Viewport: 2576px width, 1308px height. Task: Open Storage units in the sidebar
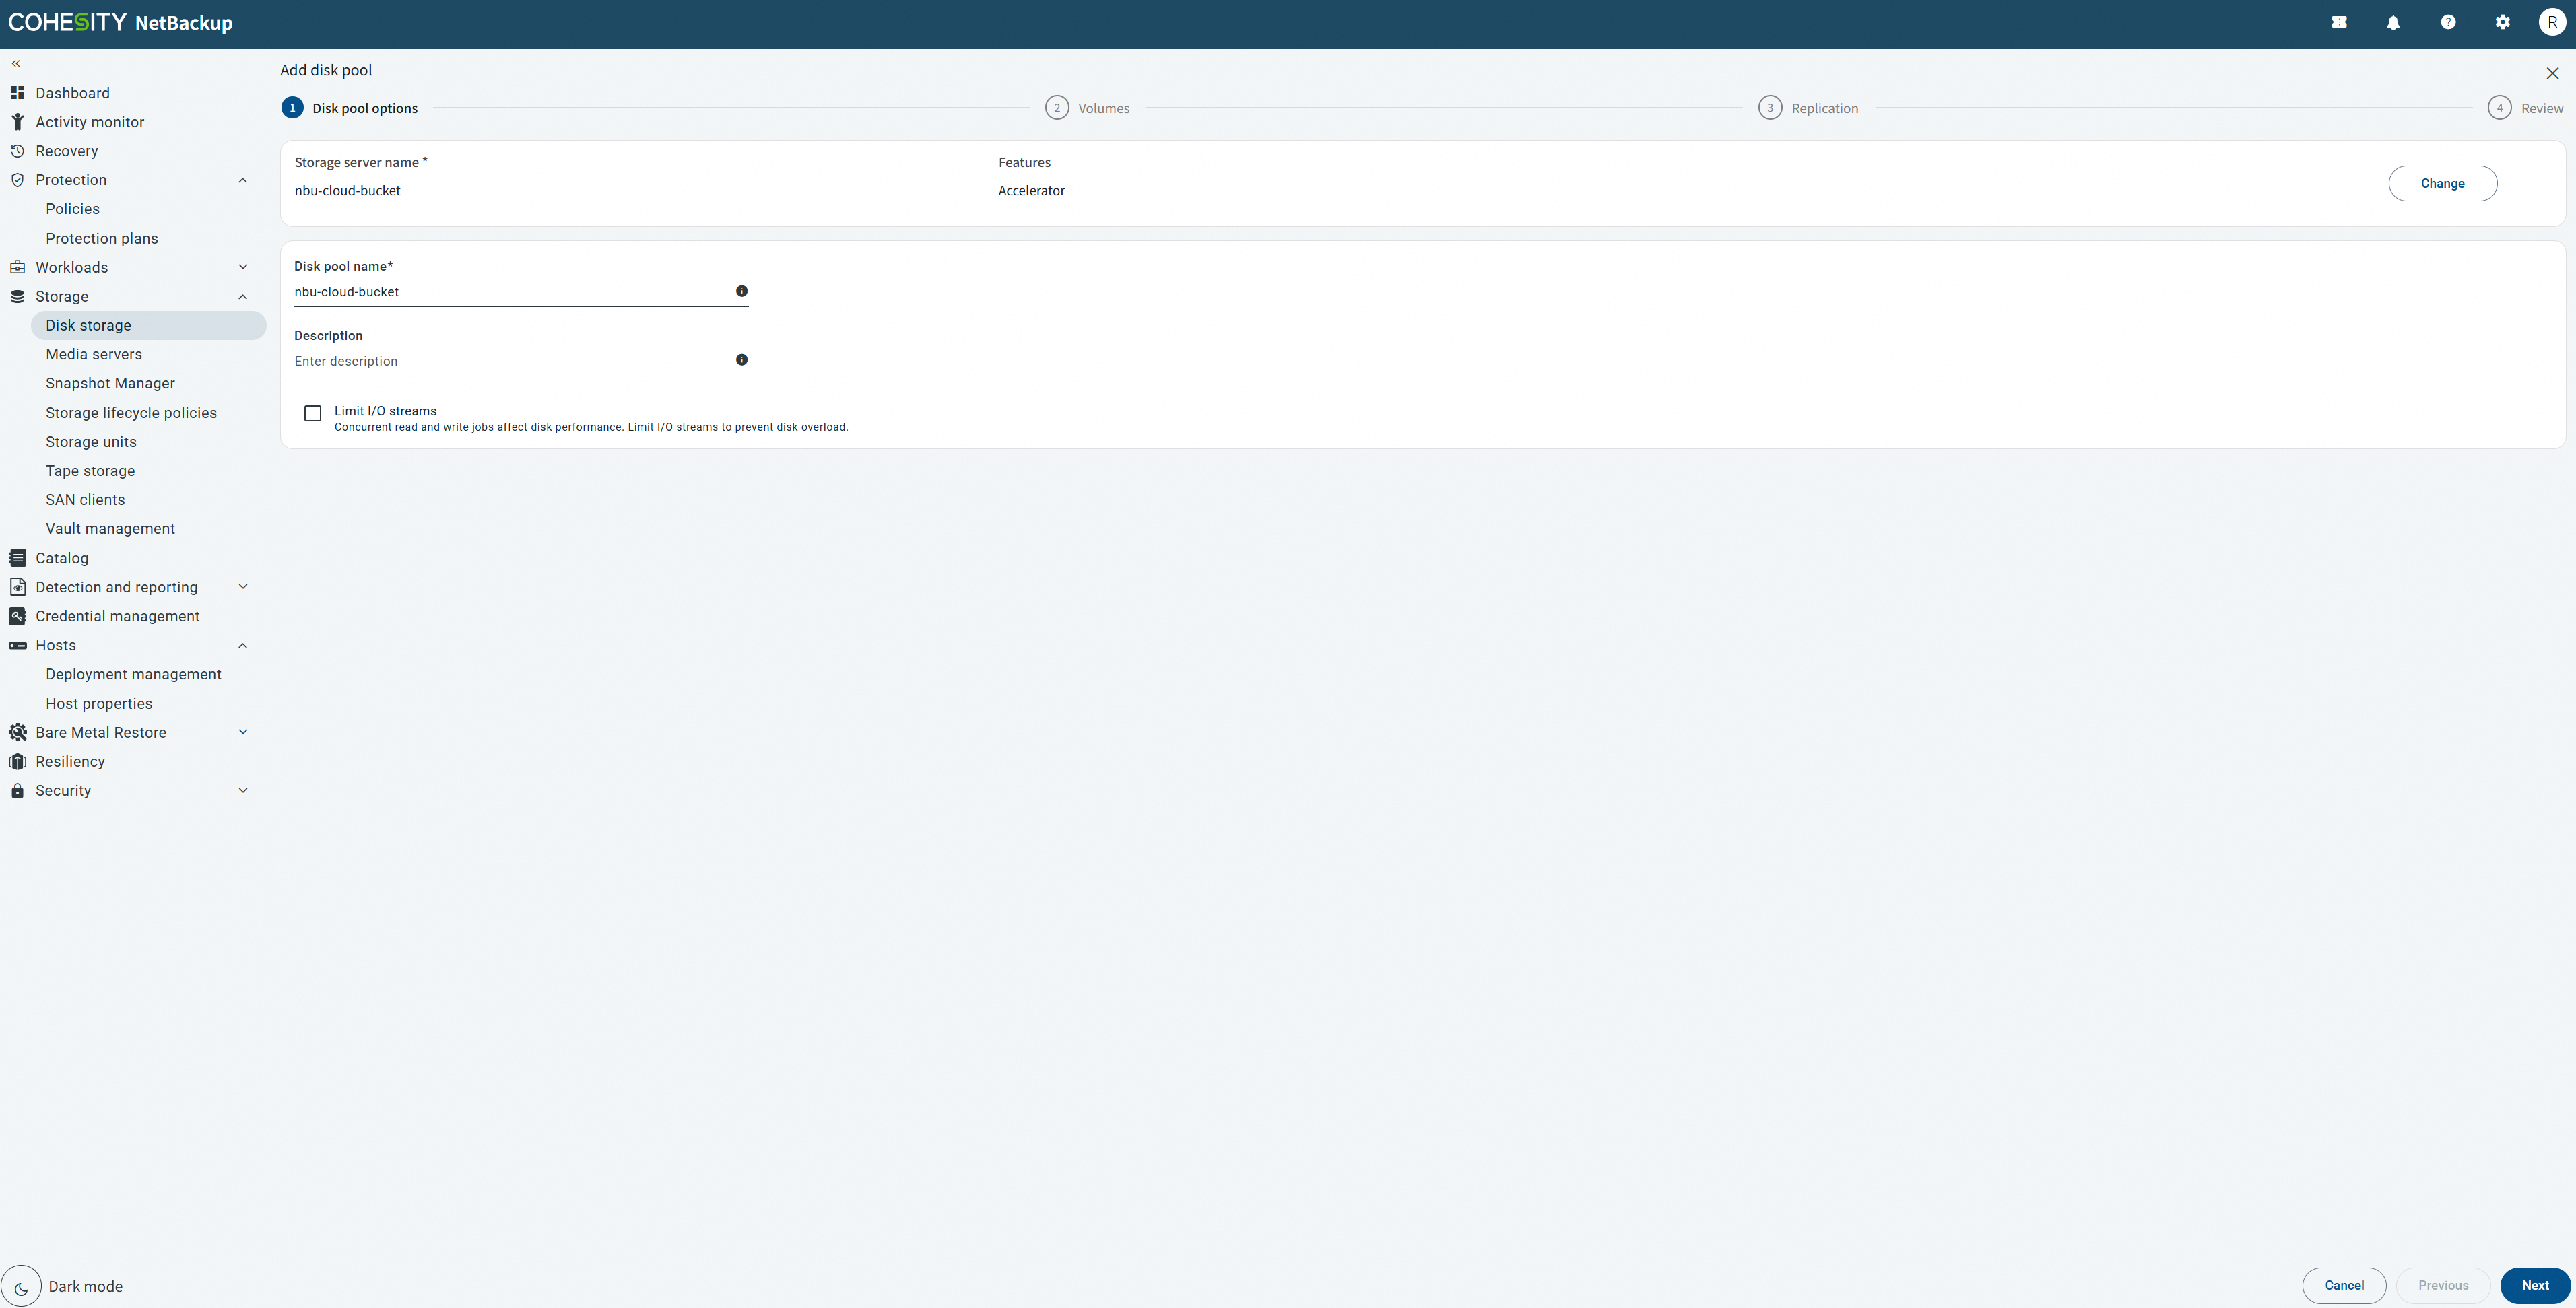coord(91,442)
